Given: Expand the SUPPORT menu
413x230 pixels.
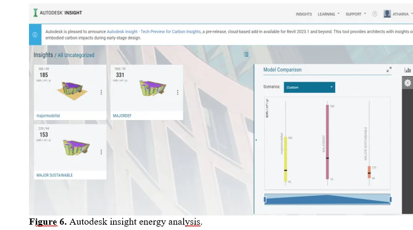Looking at the screenshot, I should 356,14.
